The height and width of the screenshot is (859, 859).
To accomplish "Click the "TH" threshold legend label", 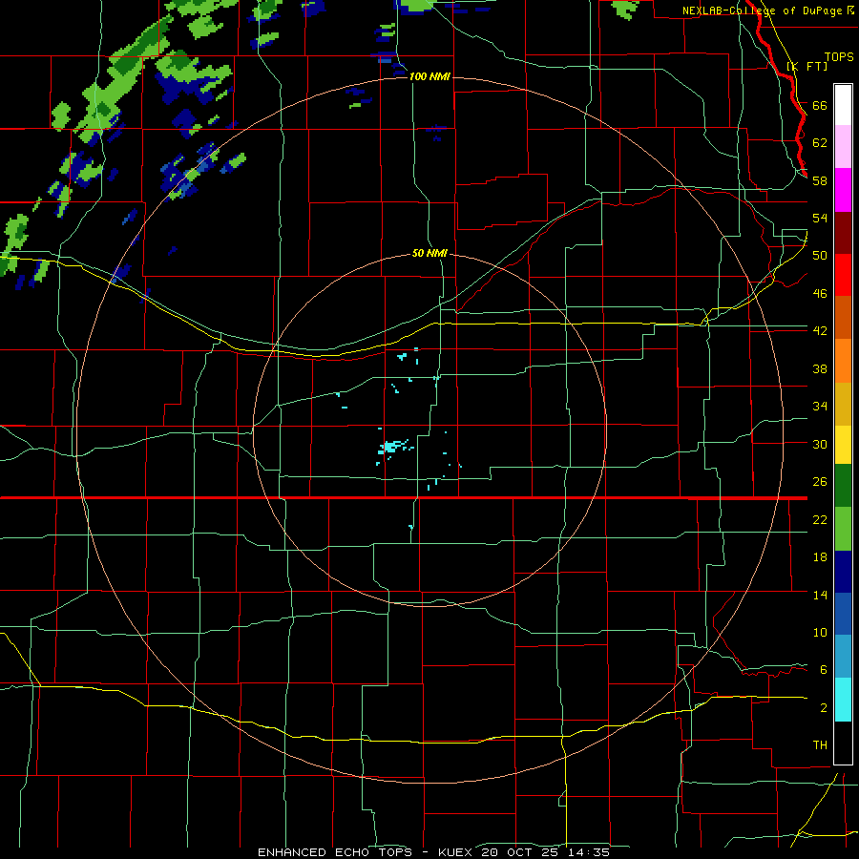I will point(820,745).
